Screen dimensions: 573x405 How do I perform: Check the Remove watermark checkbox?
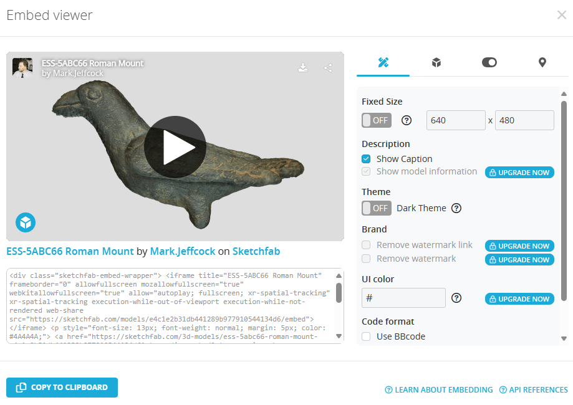tap(366, 259)
